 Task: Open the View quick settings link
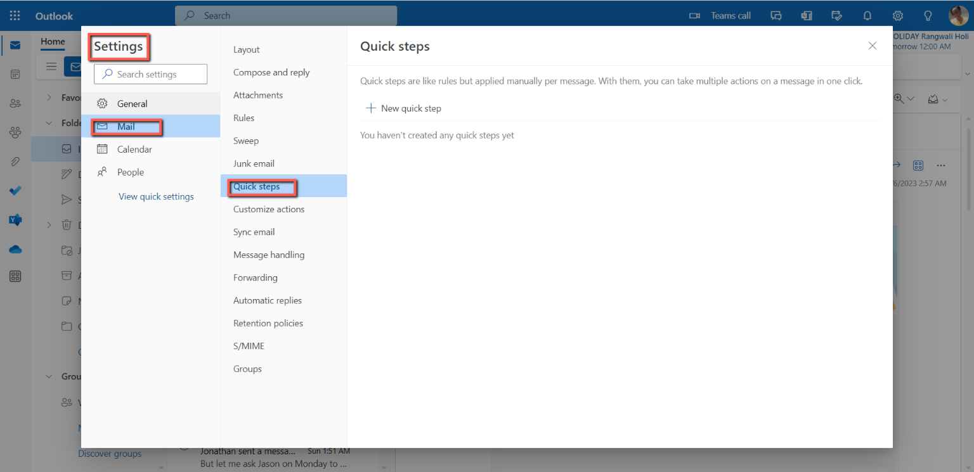pyautogui.click(x=156, y=196)
